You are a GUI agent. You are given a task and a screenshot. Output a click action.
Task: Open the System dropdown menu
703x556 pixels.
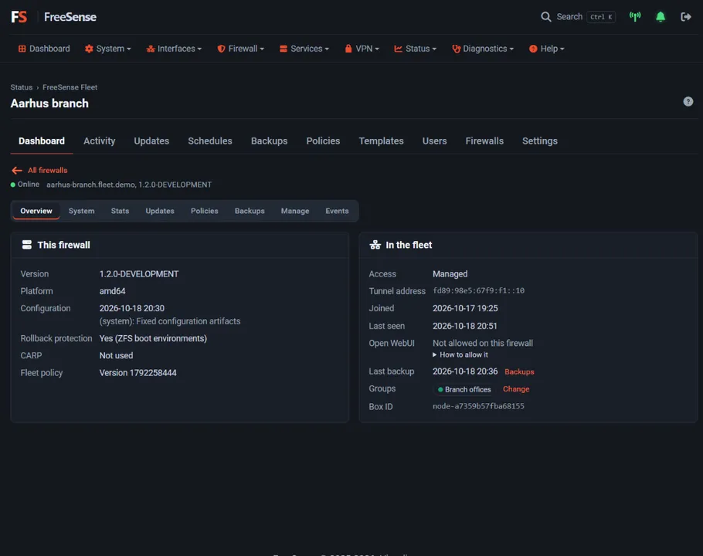pyautogui.click(x=107, y=49)
